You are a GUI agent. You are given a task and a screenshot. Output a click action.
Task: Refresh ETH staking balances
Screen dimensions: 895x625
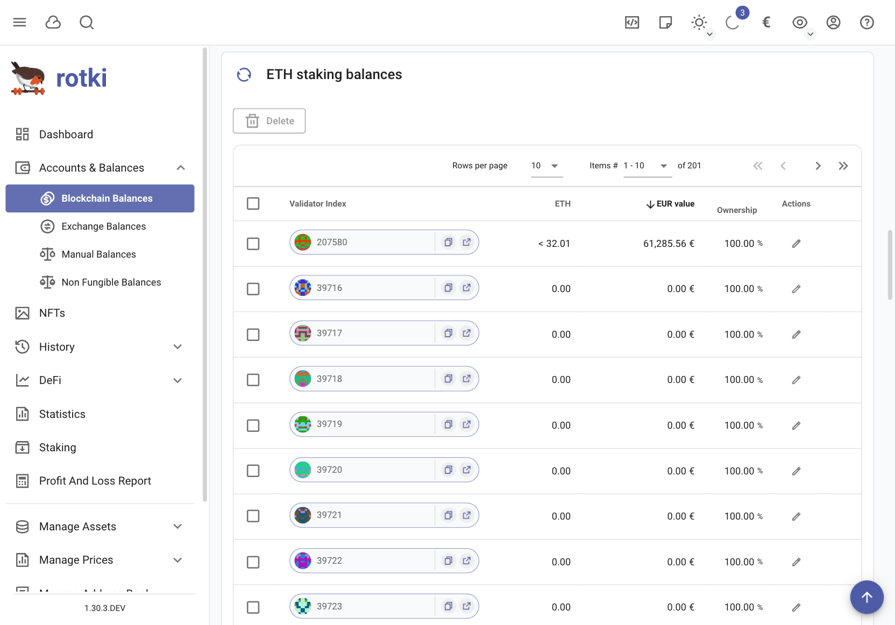tap(244, 75)
